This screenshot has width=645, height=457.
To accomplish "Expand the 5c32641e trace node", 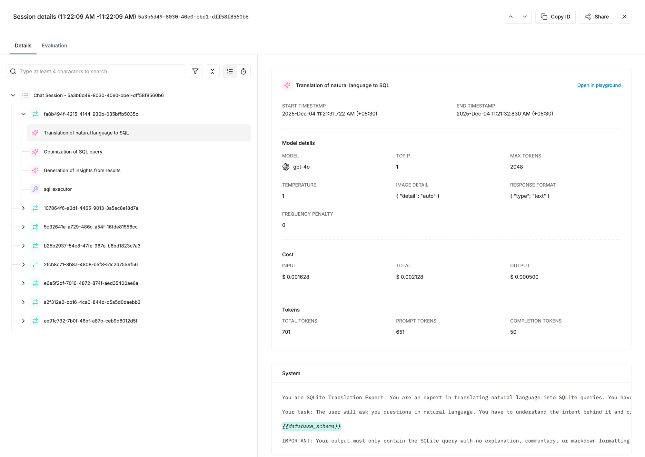I will (x=23, y=227).
